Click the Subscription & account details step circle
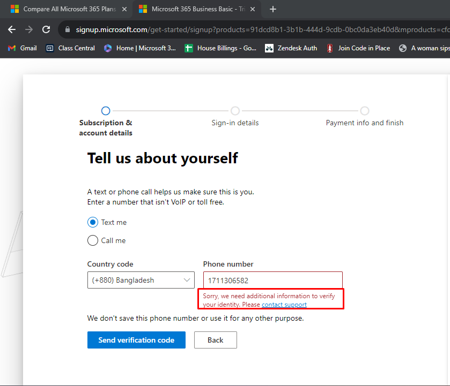This screenshot has height=386, width=450. tap(106, 111)
